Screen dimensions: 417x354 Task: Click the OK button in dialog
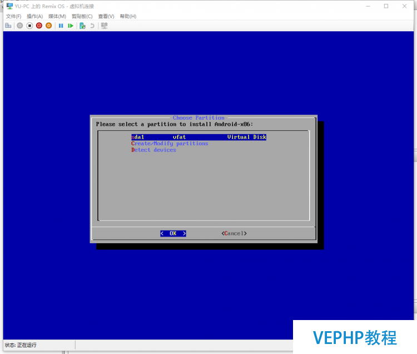(x=173, y=233)
